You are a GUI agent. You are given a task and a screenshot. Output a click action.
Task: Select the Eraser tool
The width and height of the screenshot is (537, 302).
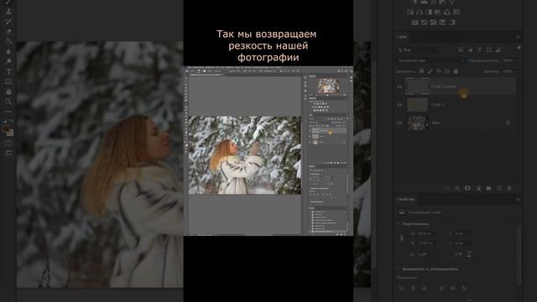8,32
